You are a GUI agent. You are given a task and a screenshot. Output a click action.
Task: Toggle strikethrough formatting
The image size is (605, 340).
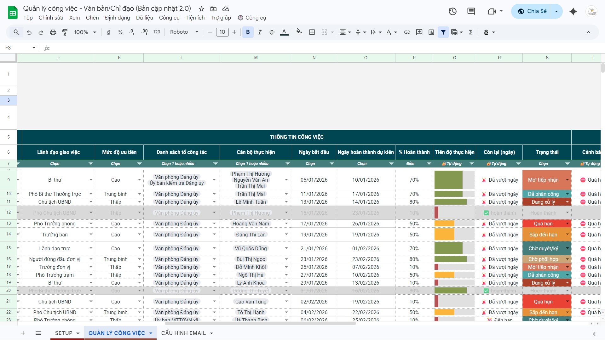(272, 32)
